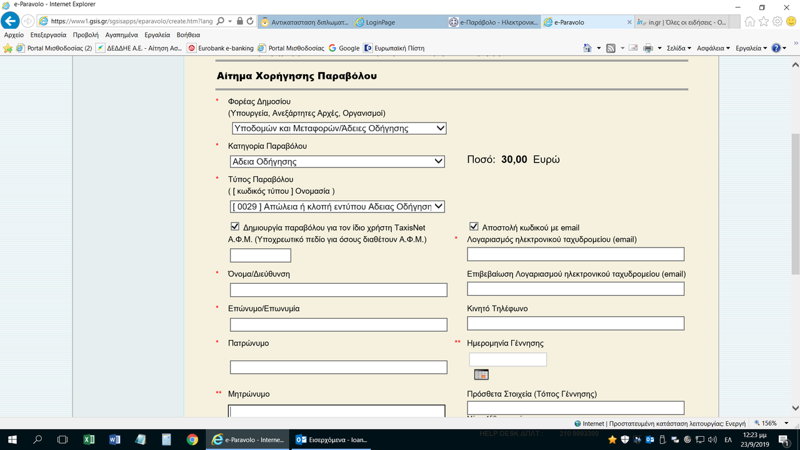Open Portal Μισθοδοσίας (2) favorite link
800x450 pixels.
tap(54, 48)
